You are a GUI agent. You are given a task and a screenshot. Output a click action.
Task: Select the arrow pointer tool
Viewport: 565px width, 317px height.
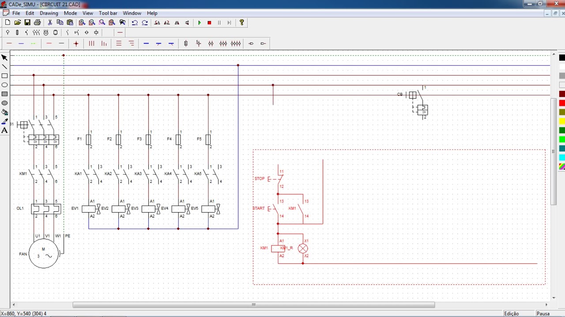(x=4, y=58)
